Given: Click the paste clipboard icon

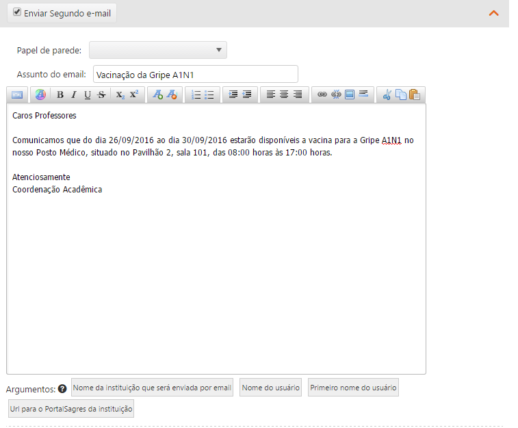Looking at the screenshot, I should coord(414,95).
